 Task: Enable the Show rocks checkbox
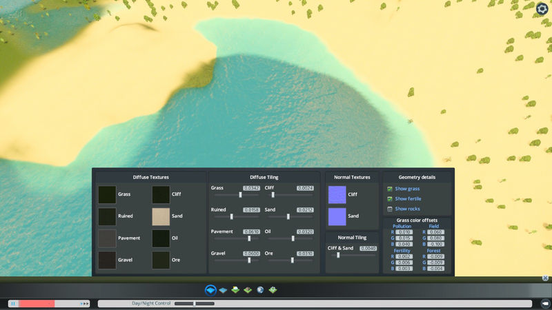[x=390, y=209]
